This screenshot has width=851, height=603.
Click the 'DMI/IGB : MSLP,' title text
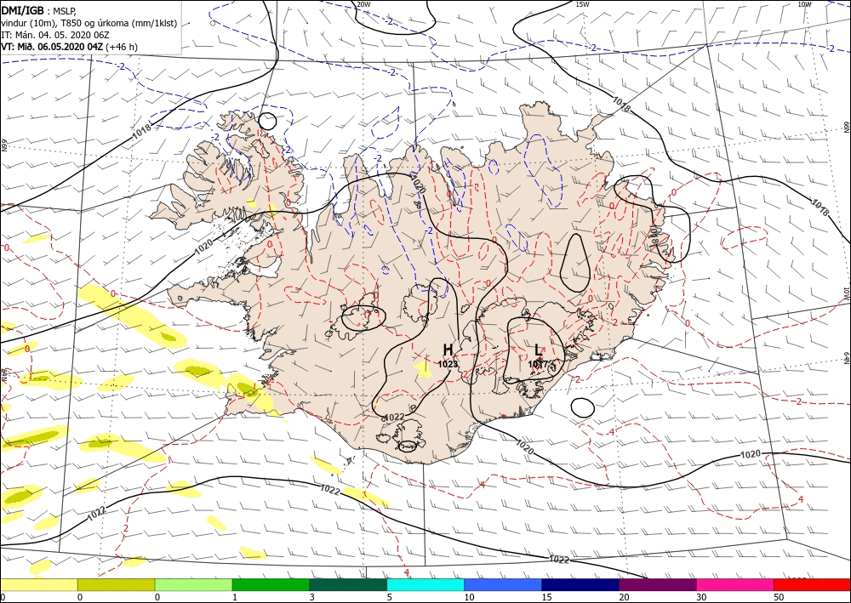39,11
